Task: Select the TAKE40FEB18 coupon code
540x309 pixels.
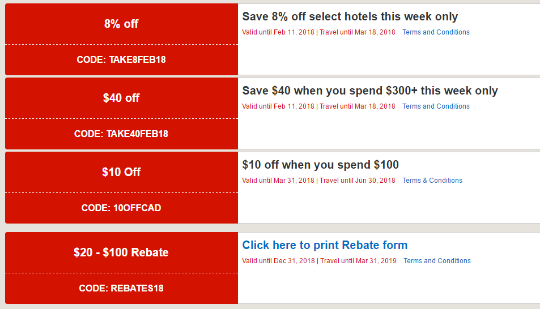Action: [121, 134]
